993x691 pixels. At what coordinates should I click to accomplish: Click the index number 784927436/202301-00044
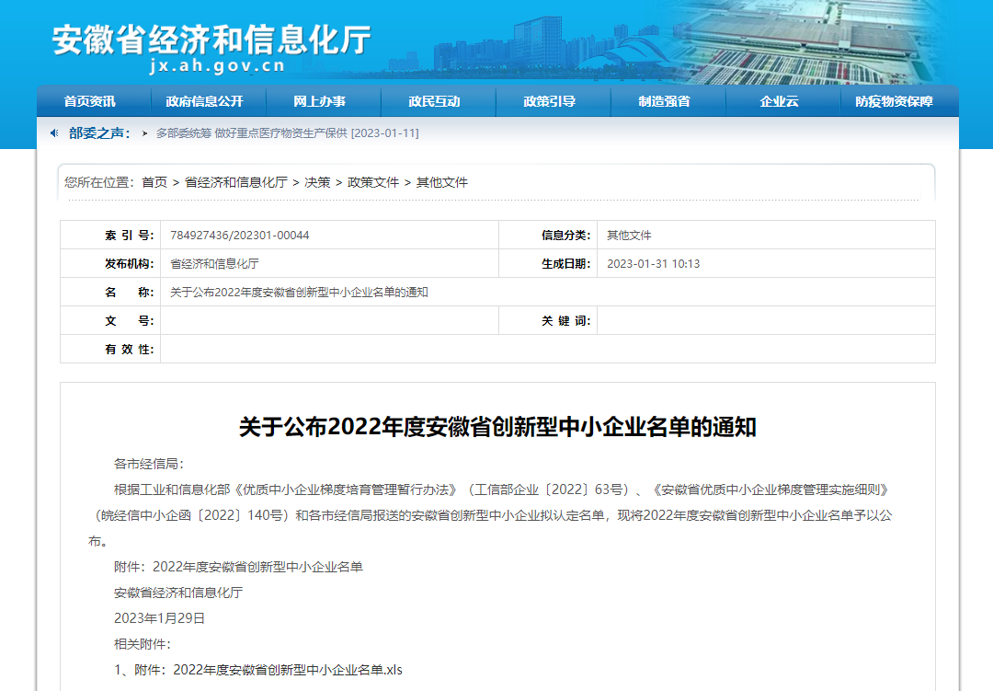tap(242, 235)
